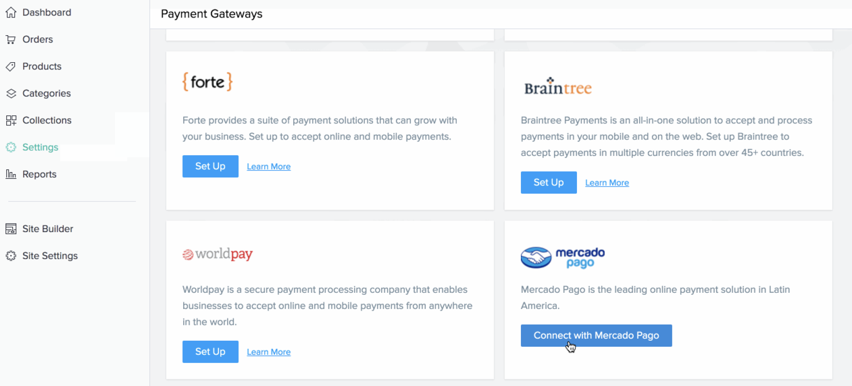Click the Dashboard home icon
This screenshot has height=386, width=852.
(x=11, y=12)
